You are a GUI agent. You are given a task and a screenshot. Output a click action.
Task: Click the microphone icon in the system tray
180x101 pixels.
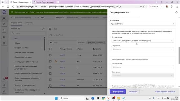pos(154,98)
